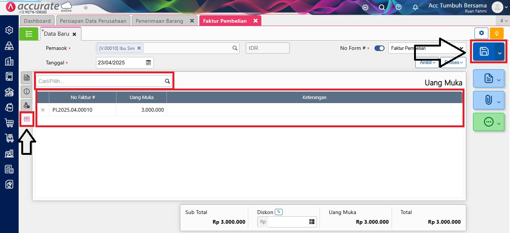
Task: Open the inventory trolley module icon
Action: coord(9,138)
